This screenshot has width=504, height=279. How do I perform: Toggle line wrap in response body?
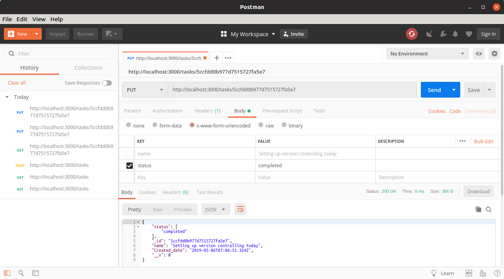[240, 209]
